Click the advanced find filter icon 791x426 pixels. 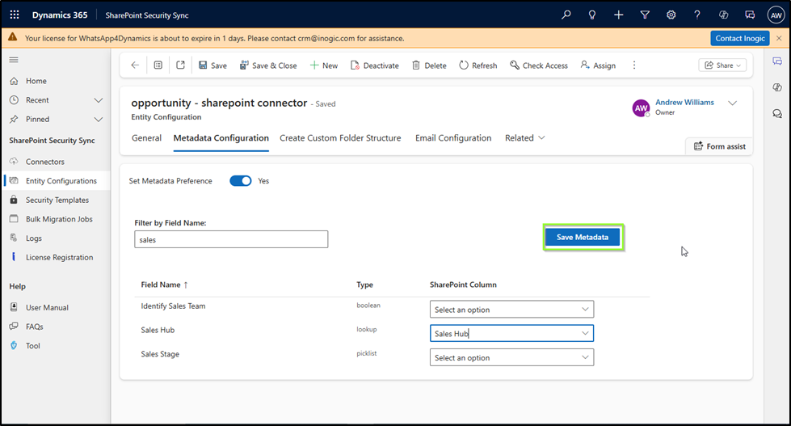645,15
